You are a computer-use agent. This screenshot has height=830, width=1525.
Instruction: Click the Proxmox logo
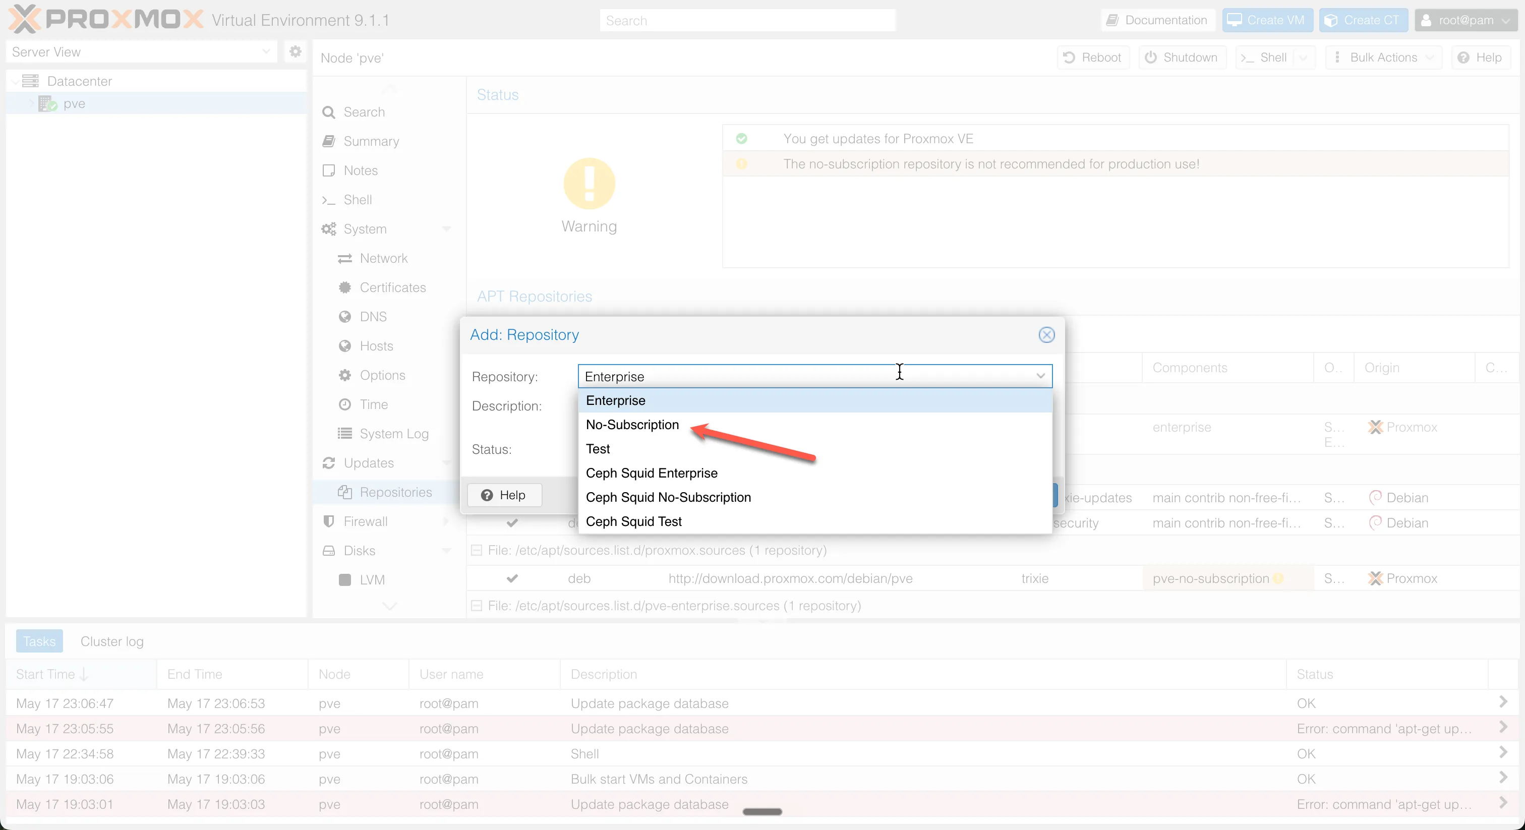pos(106,20)
